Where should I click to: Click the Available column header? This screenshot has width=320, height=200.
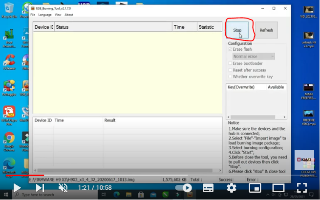tap(276, 87)
